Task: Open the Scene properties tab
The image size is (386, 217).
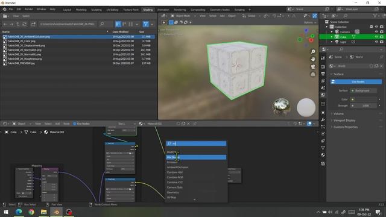Action: coord(323,88)
